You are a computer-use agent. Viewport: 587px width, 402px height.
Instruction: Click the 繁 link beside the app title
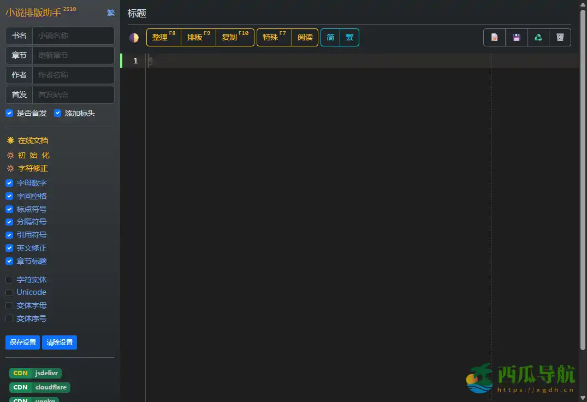111,13
